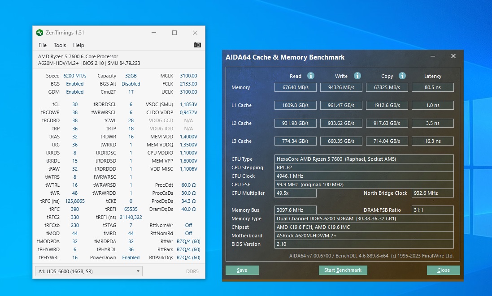The width and height of the screenshot is (492, 296).
Task: Click the Memory Read 67640 MB/s field
Action: click(x=295, y=87)
